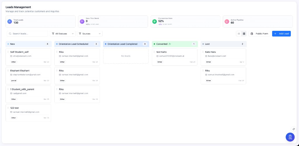Click the haru@onelearn.com email text
This screenshot has height=146, width=299.
click(x=217, y=56)
